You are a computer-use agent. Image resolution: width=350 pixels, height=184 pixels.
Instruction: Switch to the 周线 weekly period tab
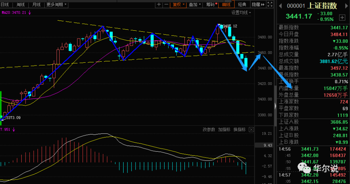click(20, 4)
